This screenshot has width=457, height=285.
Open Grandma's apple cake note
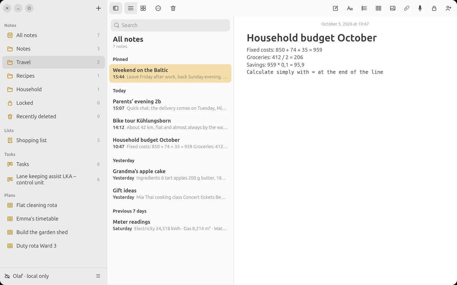(170, 174)
